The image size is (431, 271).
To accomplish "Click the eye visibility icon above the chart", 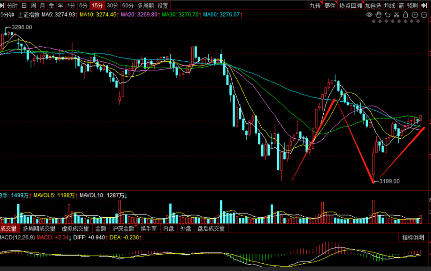I will point(369,15).
